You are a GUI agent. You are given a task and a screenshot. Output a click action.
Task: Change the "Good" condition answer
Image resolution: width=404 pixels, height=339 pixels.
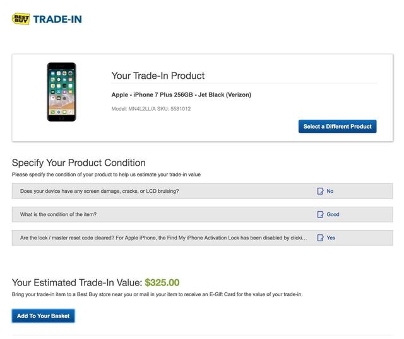pos(333,214)
